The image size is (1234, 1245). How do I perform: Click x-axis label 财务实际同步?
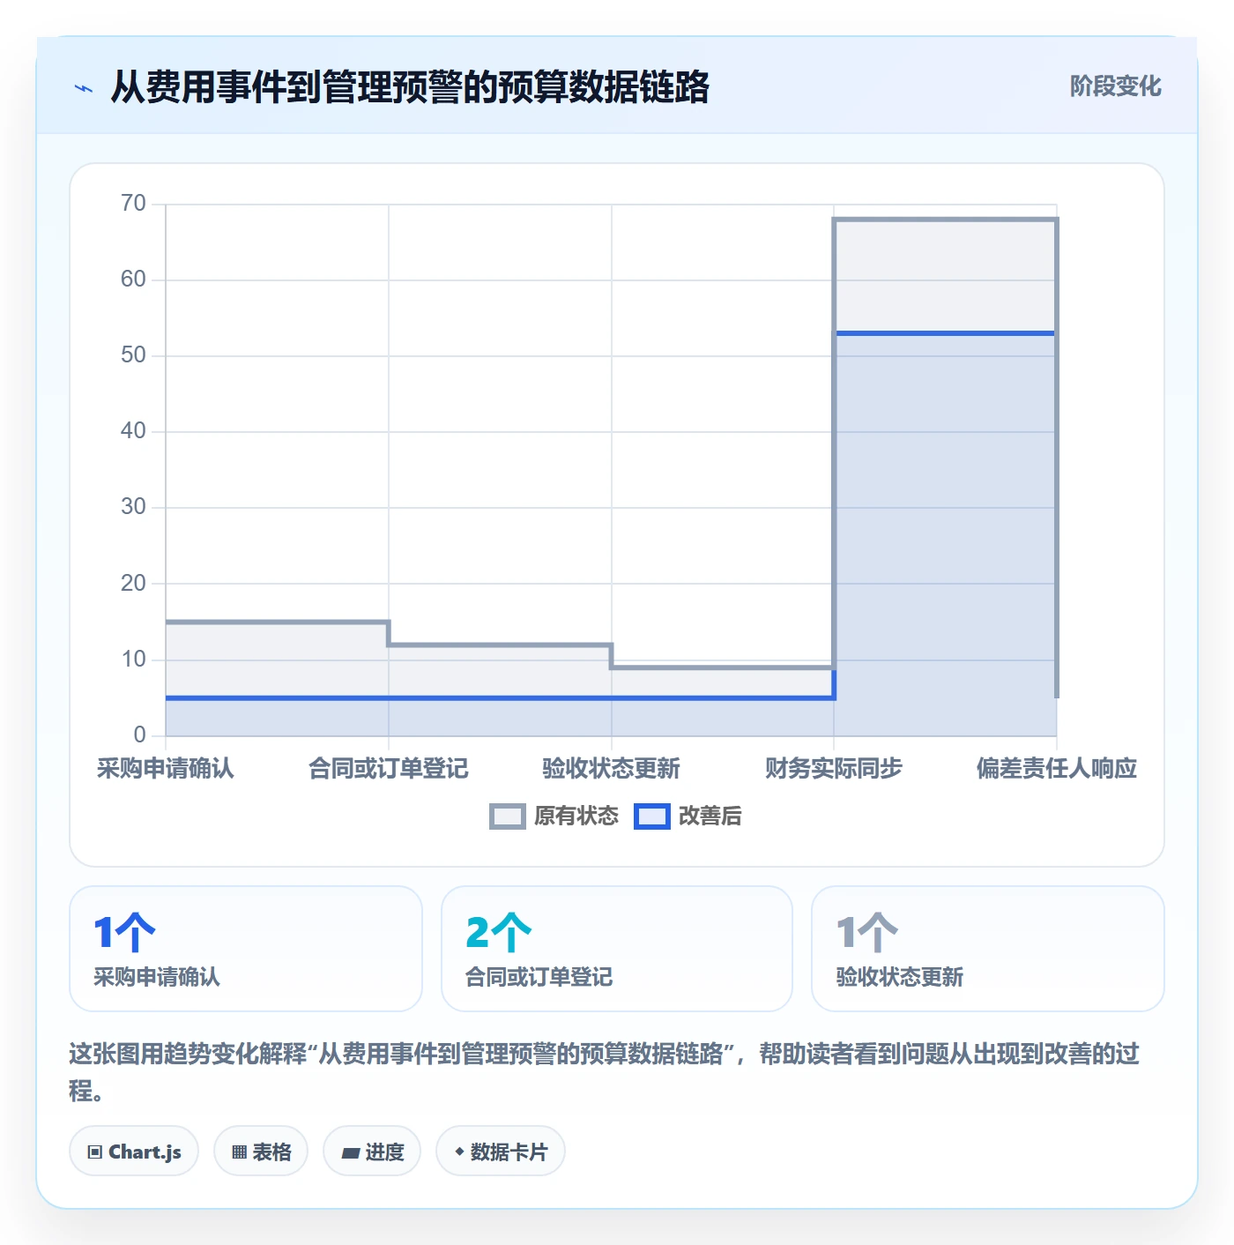(x=834, y=768)
